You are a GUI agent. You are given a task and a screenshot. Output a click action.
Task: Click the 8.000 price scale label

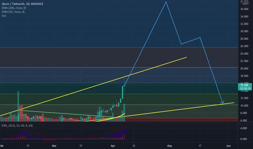(243, 113)
